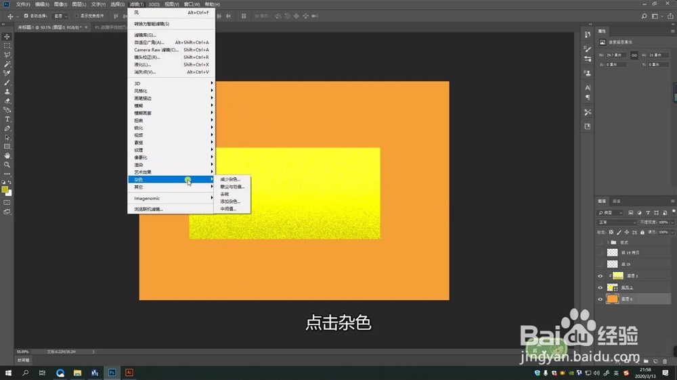Open the opacity 100% dropdown arrow
Image resolution: width=677 pixels, height=380 pixels.
672,222
